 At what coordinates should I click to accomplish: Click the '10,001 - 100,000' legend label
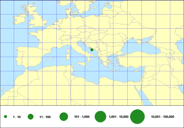pos(163,117)
